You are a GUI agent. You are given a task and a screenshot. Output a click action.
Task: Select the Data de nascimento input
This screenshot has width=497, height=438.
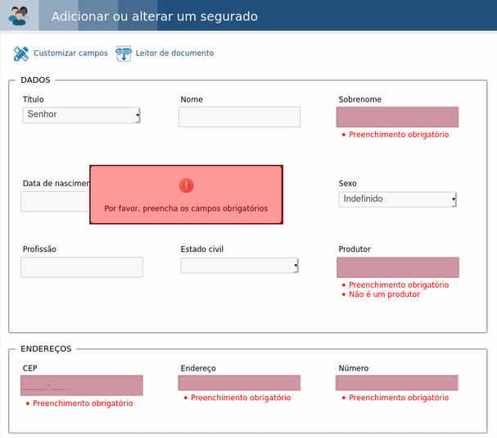pos(55,202)
